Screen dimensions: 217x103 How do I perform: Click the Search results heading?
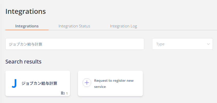[x=23, y=62]
